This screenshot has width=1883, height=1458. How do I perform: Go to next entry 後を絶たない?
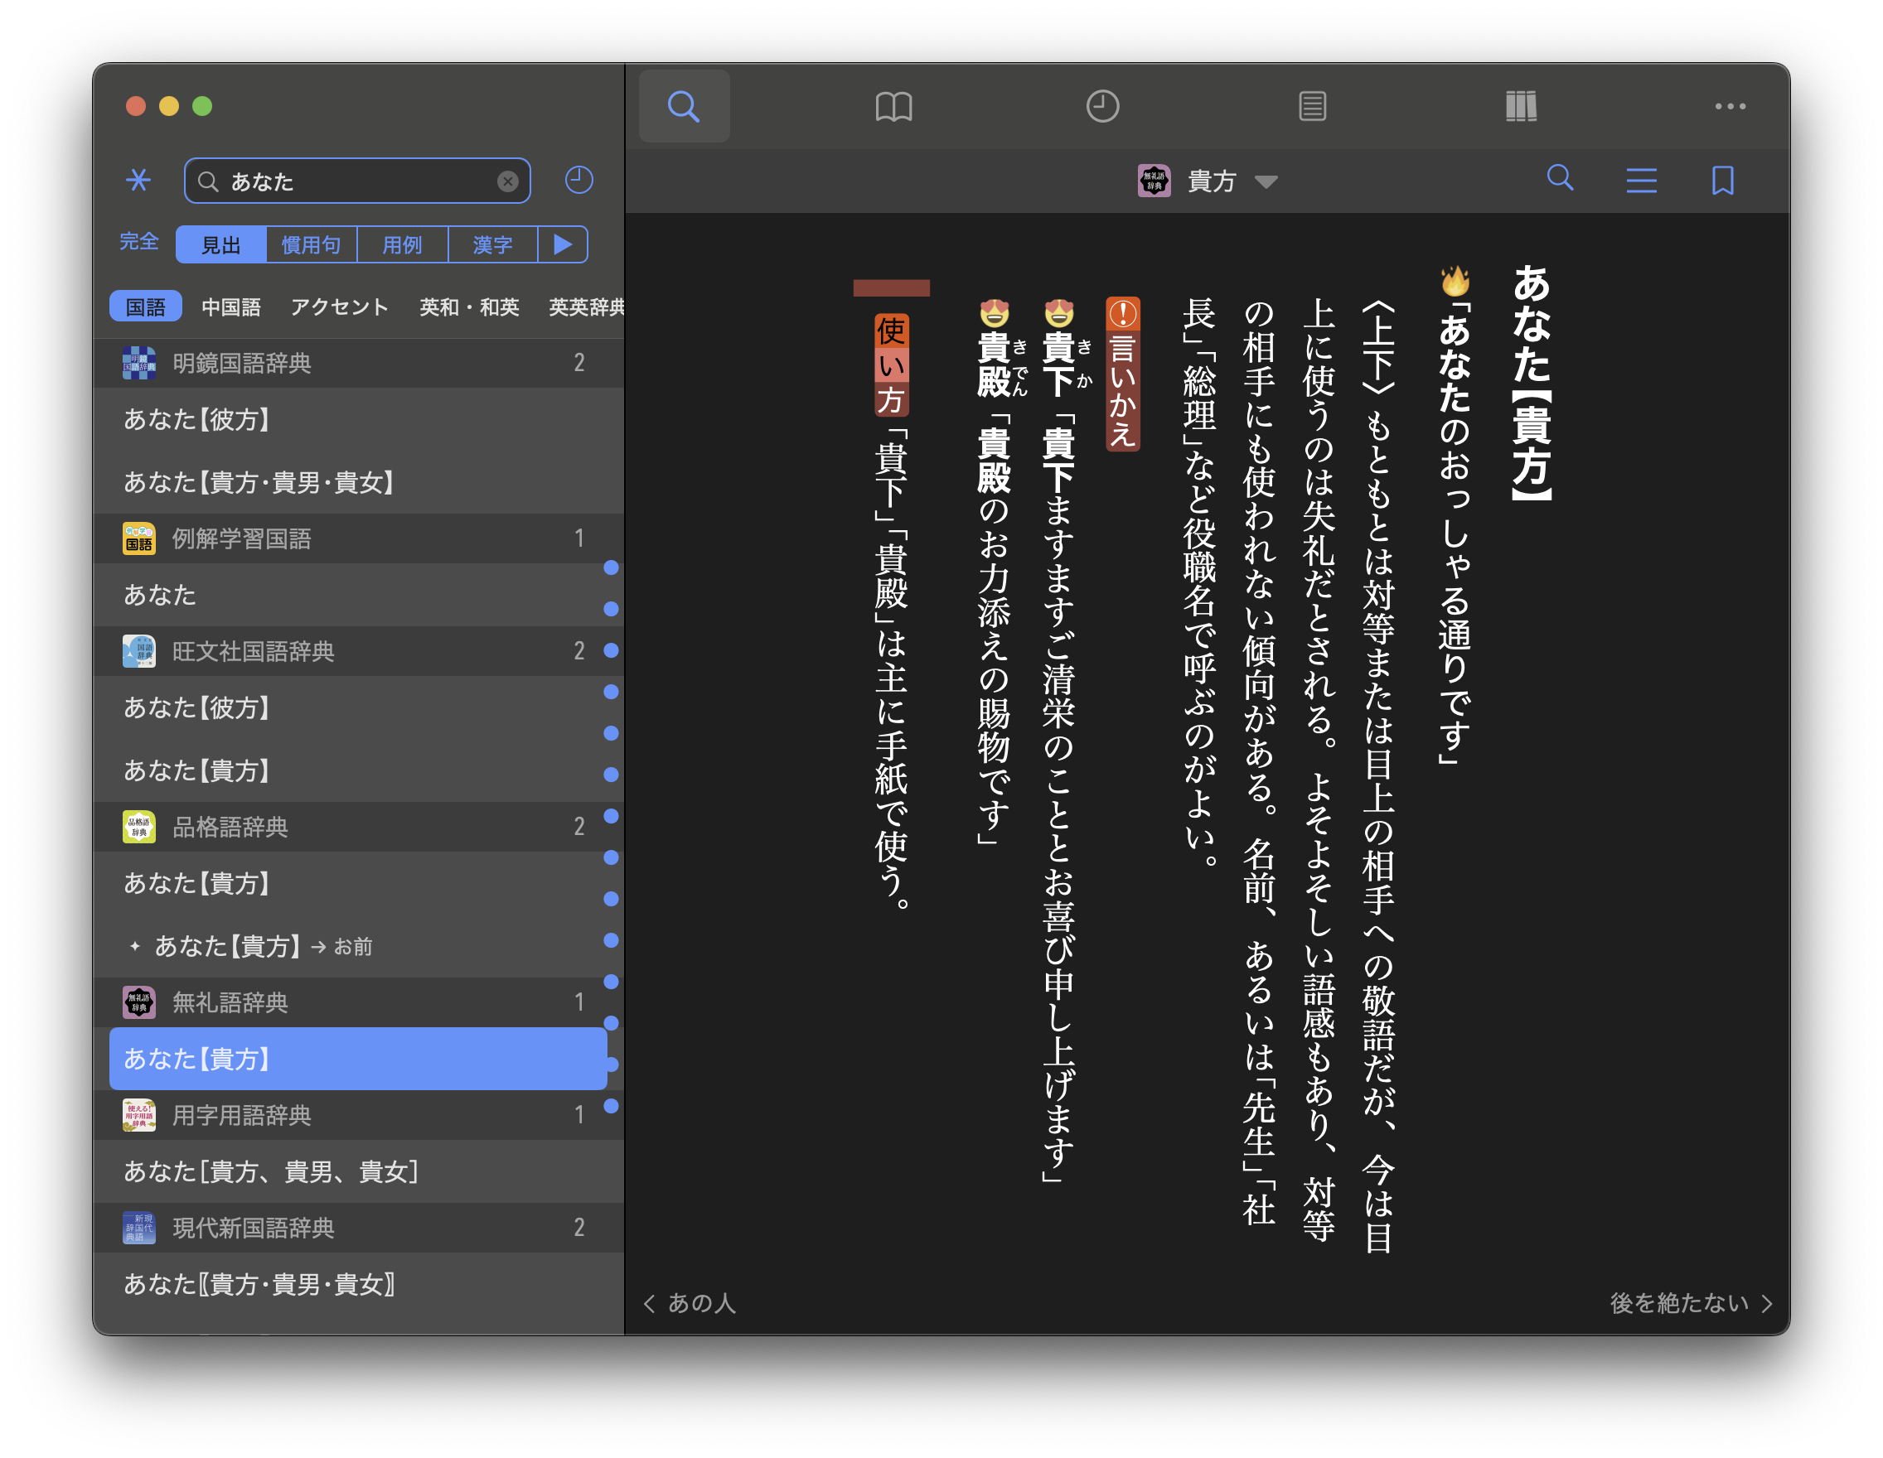coord(1689,1302)
